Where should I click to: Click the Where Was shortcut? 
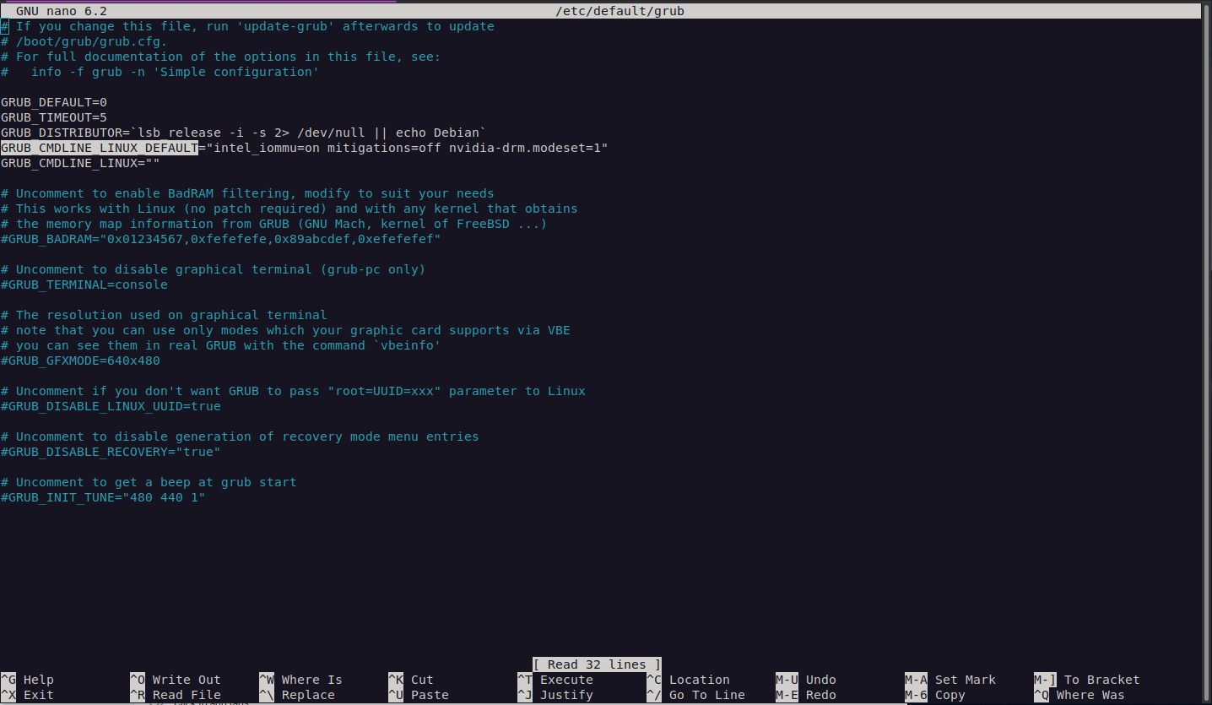1090,695
